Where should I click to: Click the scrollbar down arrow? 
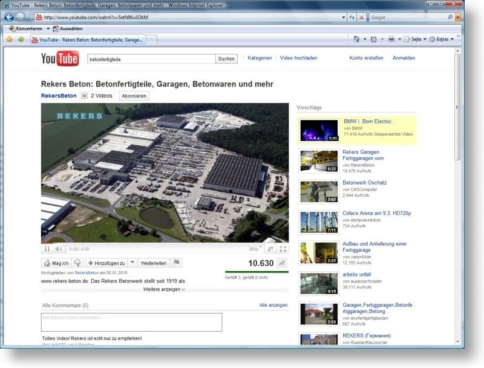457,341
